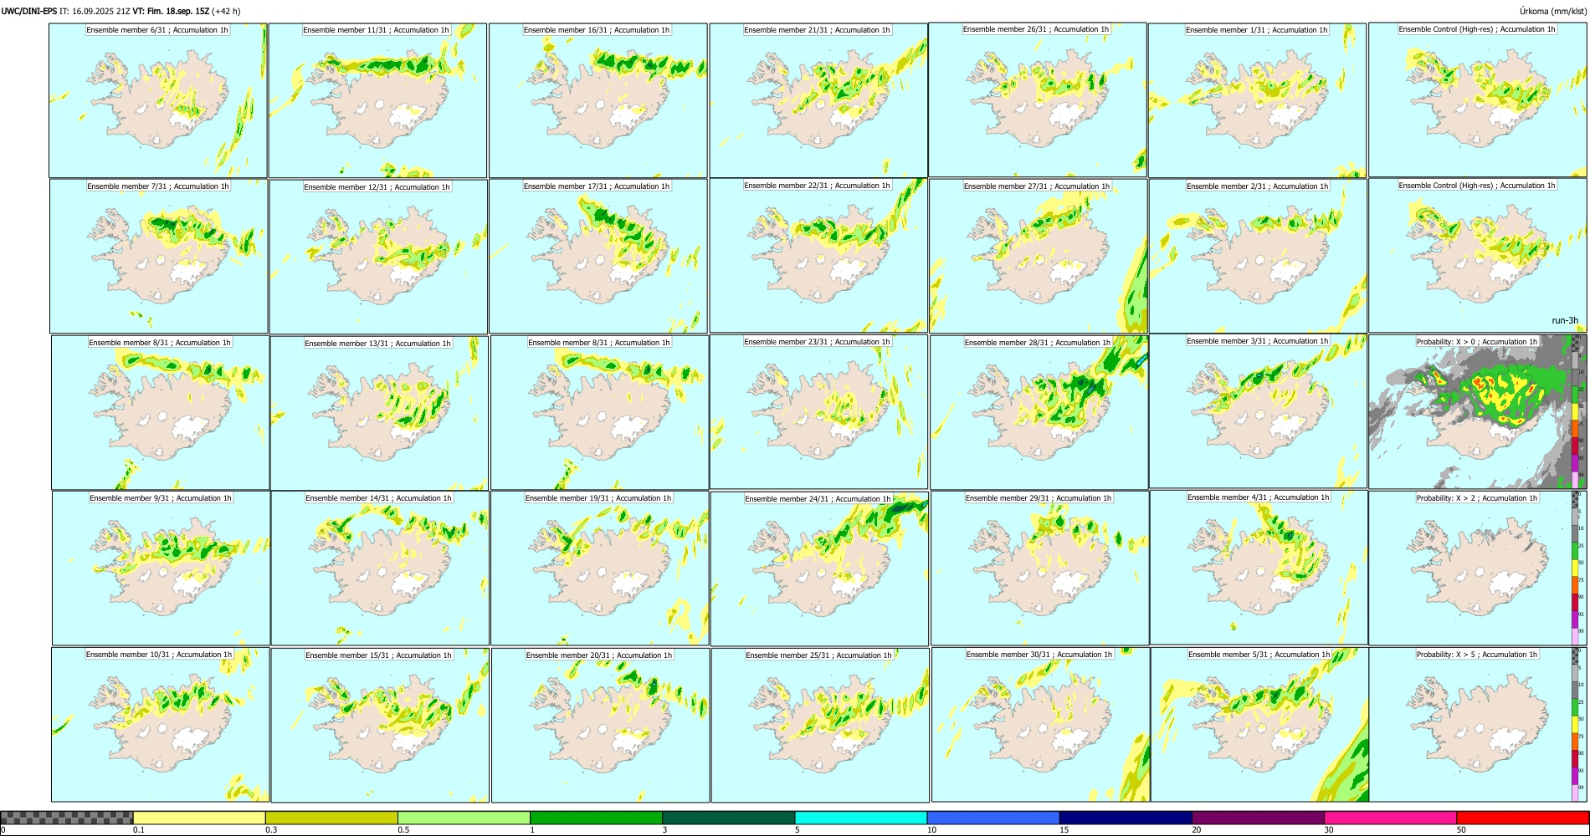Viewport: 1590px width, 836px height.
Task: Open the Ensemble member 22/31 map
Action: [818, 256]
